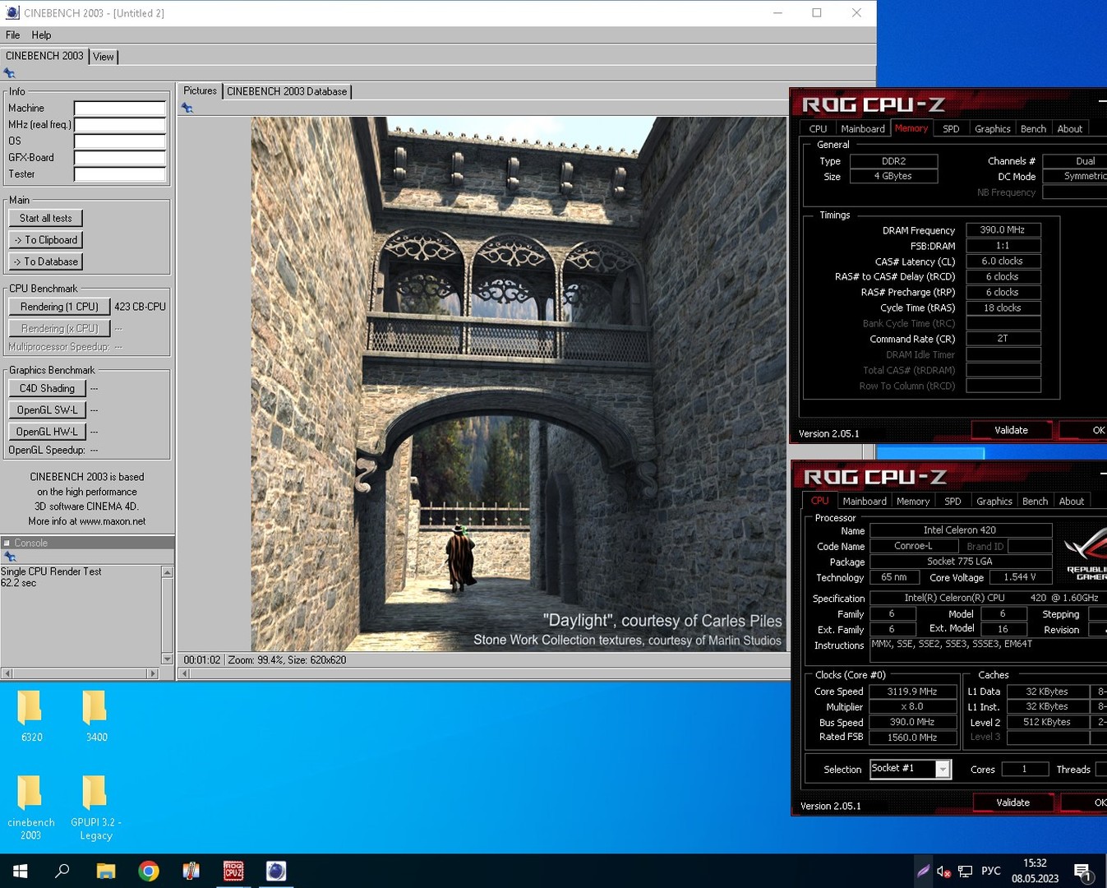Click picture viewer horizontal scroll left arrow
The width and height of the screenshot is (1107, 888).
pos(185,673)
